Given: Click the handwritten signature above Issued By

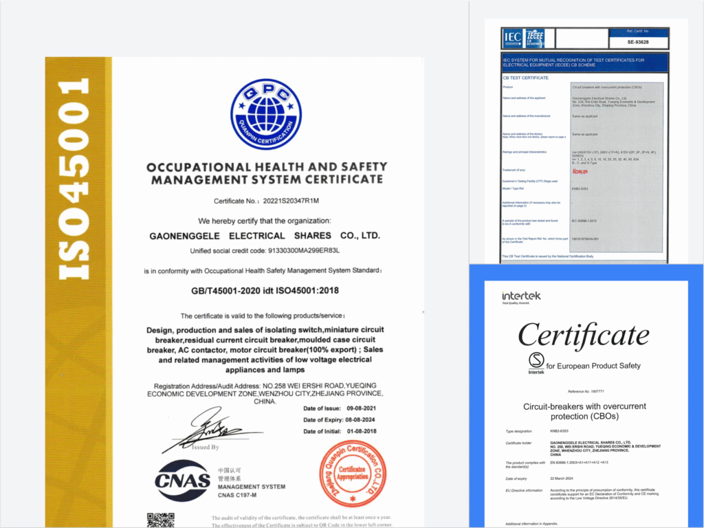Looking at the screenshot, I should click(206, 428).
